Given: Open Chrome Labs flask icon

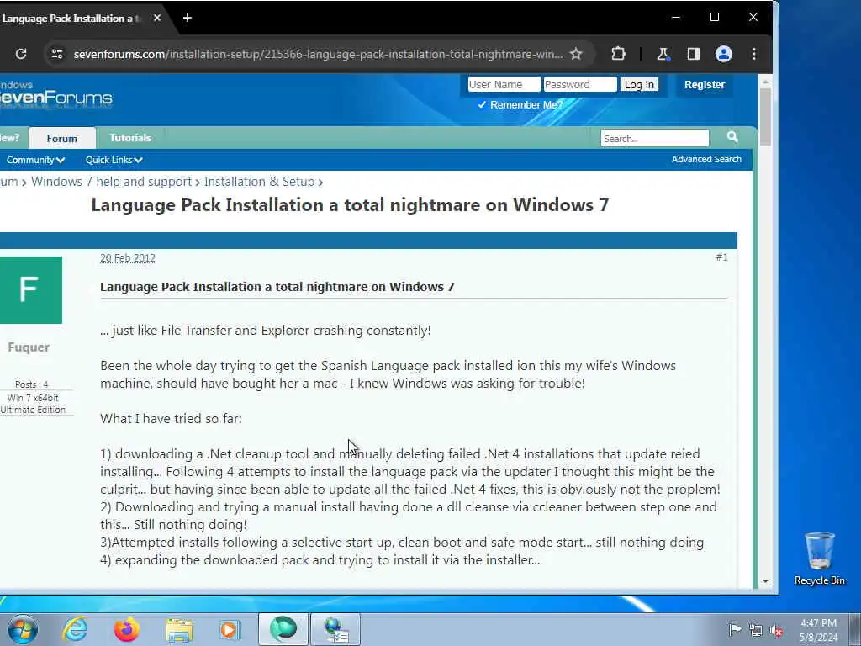Looking at the screenshot, I should [663, 54].
